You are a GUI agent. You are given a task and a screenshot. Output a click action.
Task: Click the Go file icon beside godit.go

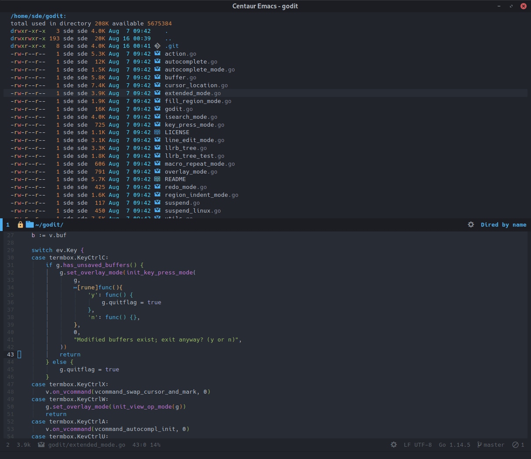click(x=157, y=109)
